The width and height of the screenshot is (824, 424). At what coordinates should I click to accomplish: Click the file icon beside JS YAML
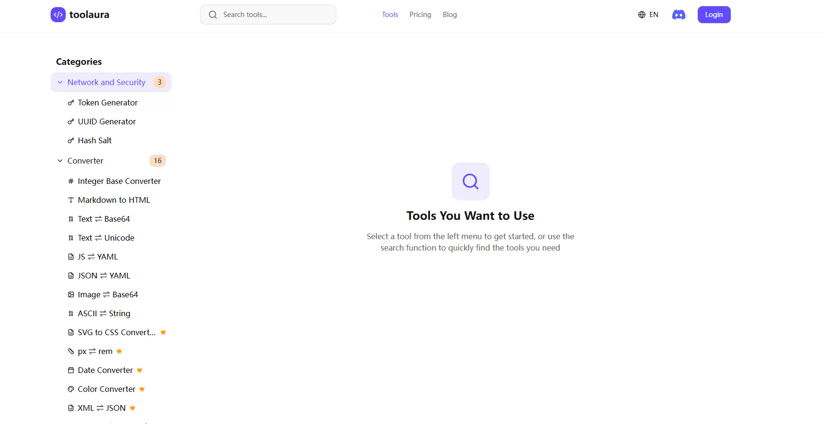click(71, 257)
